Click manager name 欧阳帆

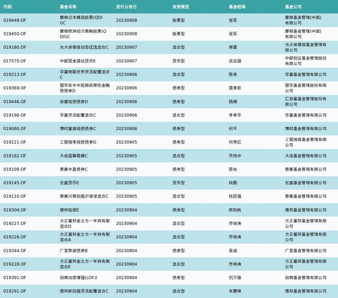[x=235, y=210]
